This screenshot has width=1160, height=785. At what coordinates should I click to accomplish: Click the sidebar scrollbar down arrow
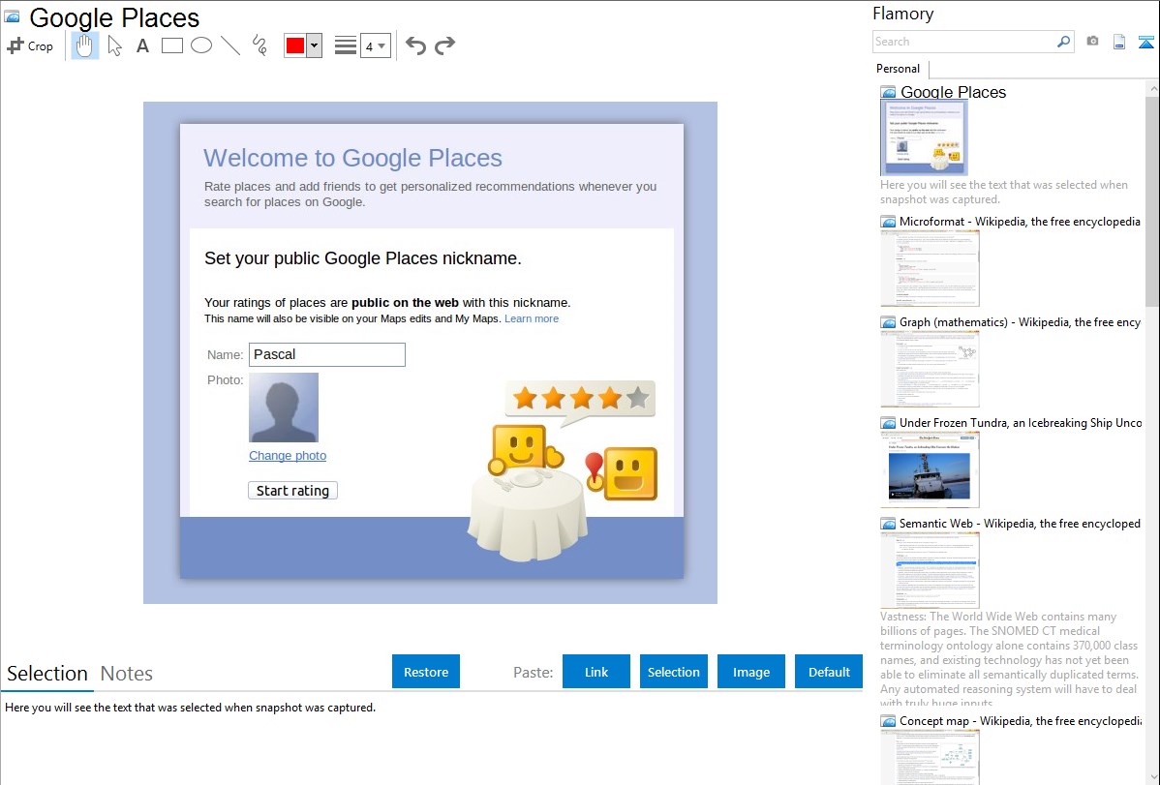click(x=1152, y=776)
